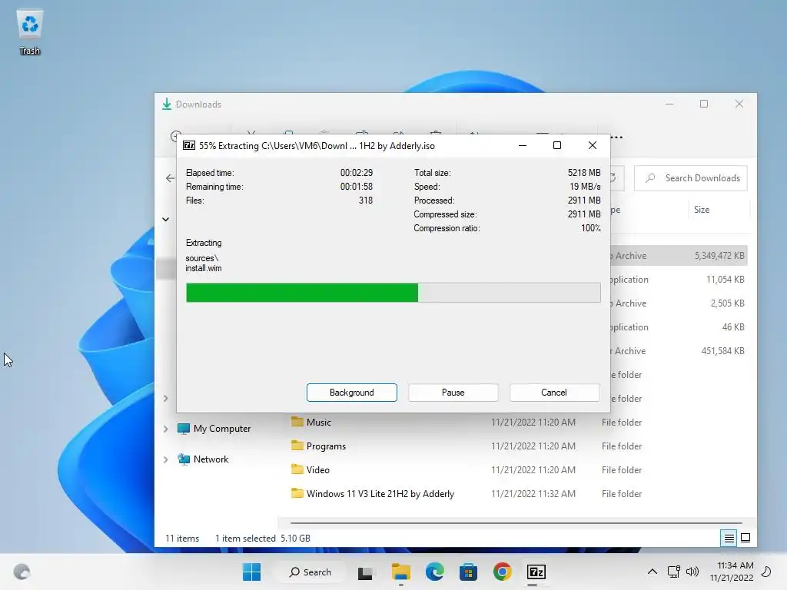Switch to details view layout icon
Image resolution: width=787 pixels, height=590 pixels.
pos(729,539)
